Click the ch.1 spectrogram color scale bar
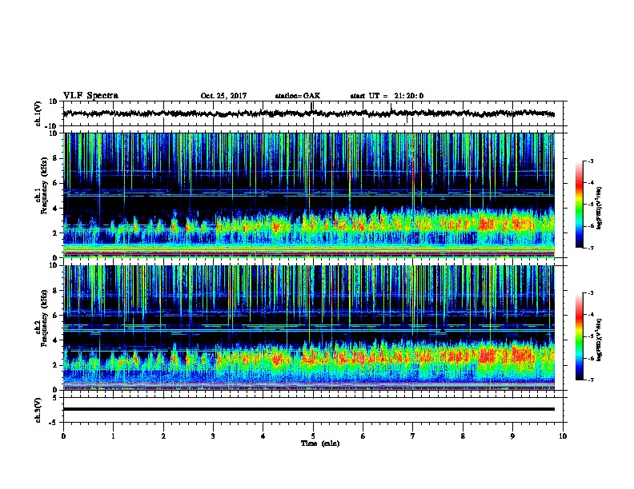634x489 pixels. click(579, 205)
